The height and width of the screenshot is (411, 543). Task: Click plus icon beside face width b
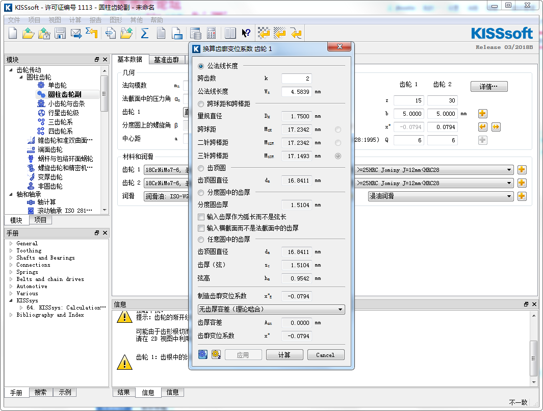[482, 114]
